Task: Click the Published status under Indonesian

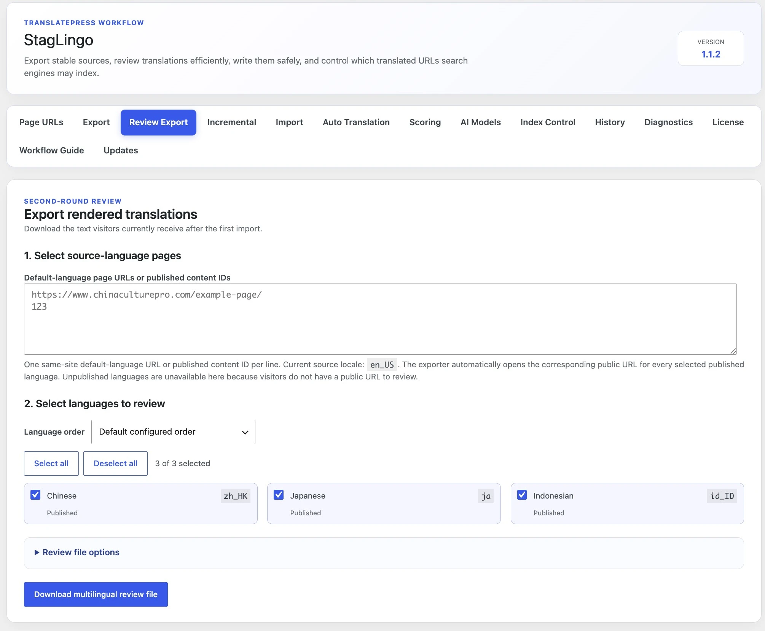Action: pyautogui.click(x=549, y=513)
